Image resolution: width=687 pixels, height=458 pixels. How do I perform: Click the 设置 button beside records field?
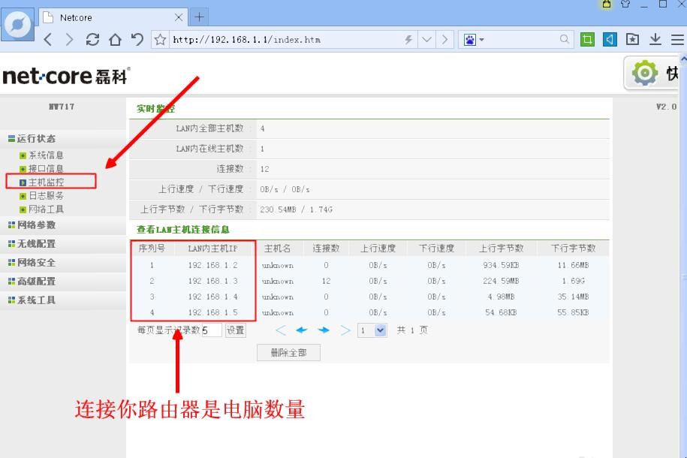pyautogui.click(x=236, y=330)
